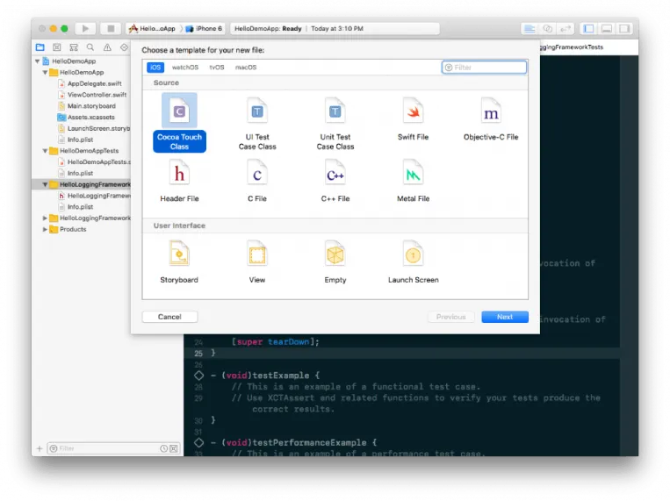Click the Previous button

pyautogui.click(x=450, y=317)
